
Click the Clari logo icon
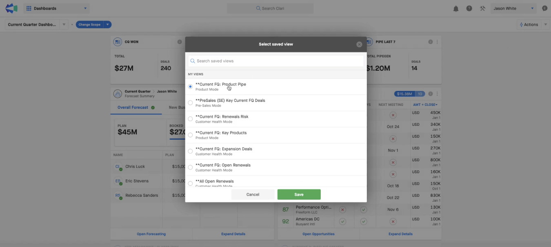click(11, 8)
